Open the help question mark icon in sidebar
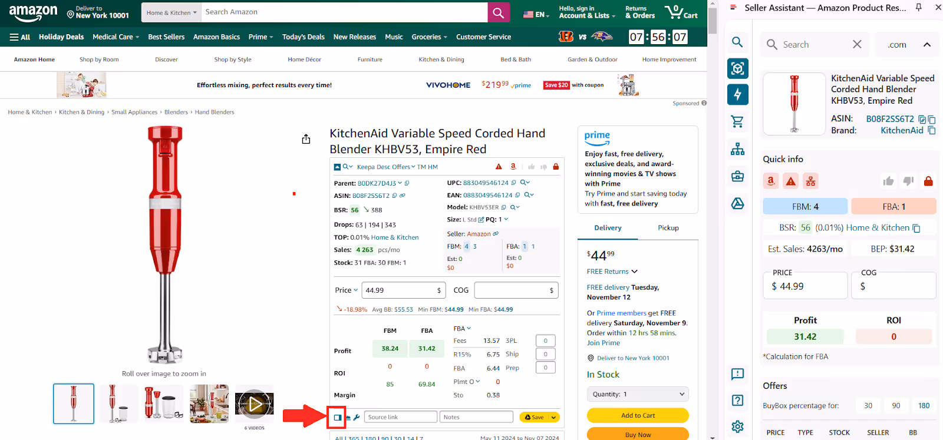 tap(737, 401)
